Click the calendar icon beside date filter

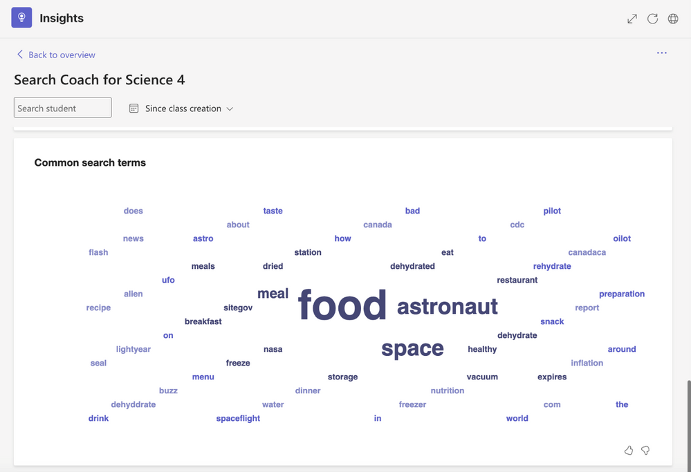[x=134, y=108]
